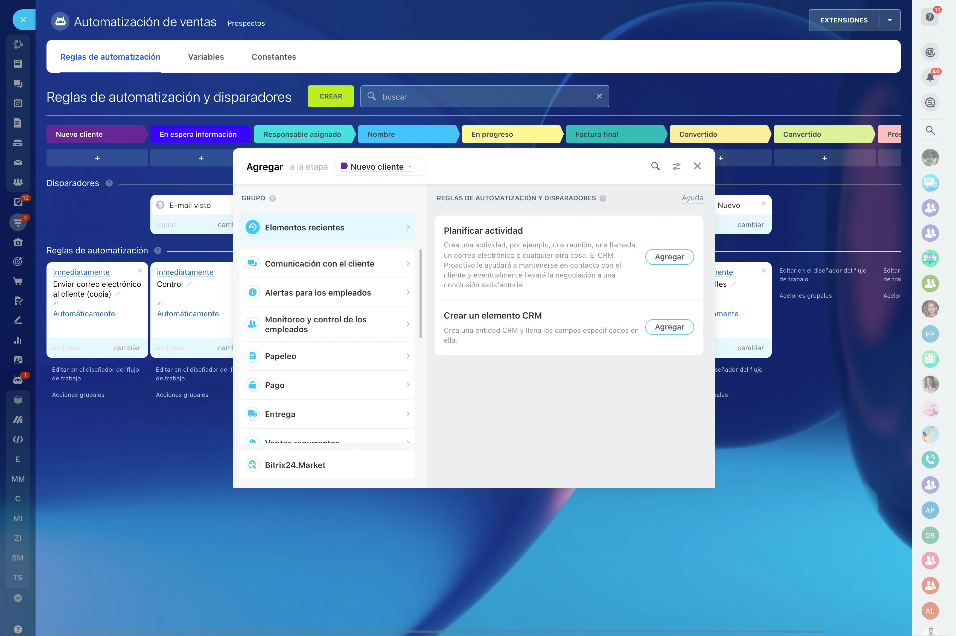Image resolution: width=956 pixels, height=636 pixels.
Task: Click the shopping cart icon in left sidebar
Action: pos(18,281)
